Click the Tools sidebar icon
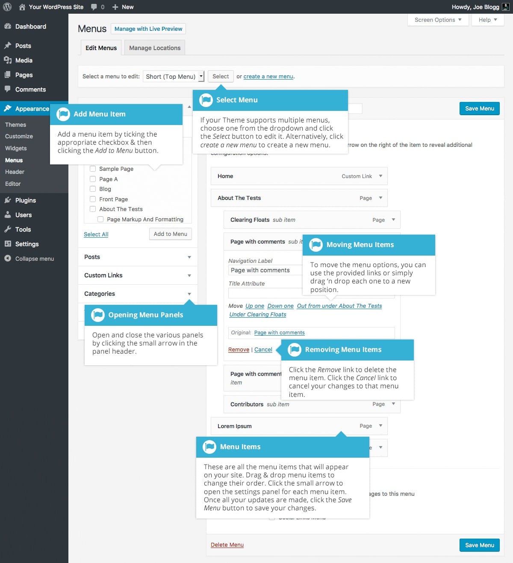The image size is (513, 563). 9,229
